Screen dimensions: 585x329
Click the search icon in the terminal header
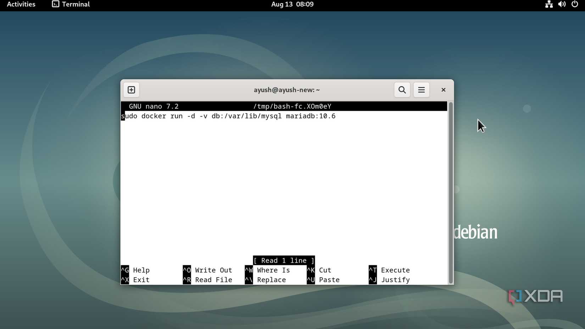(x=402, y=90)
